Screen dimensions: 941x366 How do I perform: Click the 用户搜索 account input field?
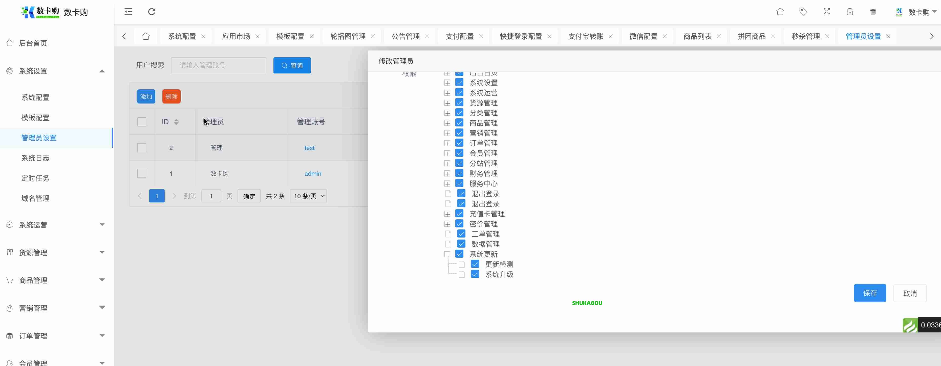point(219,65)
